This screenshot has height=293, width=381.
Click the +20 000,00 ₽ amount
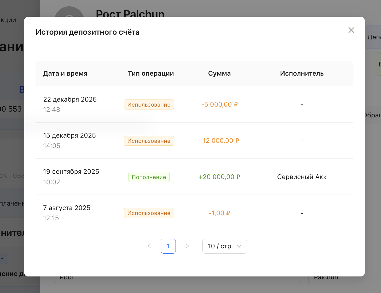pyautogui.click(x=219, y=177)
